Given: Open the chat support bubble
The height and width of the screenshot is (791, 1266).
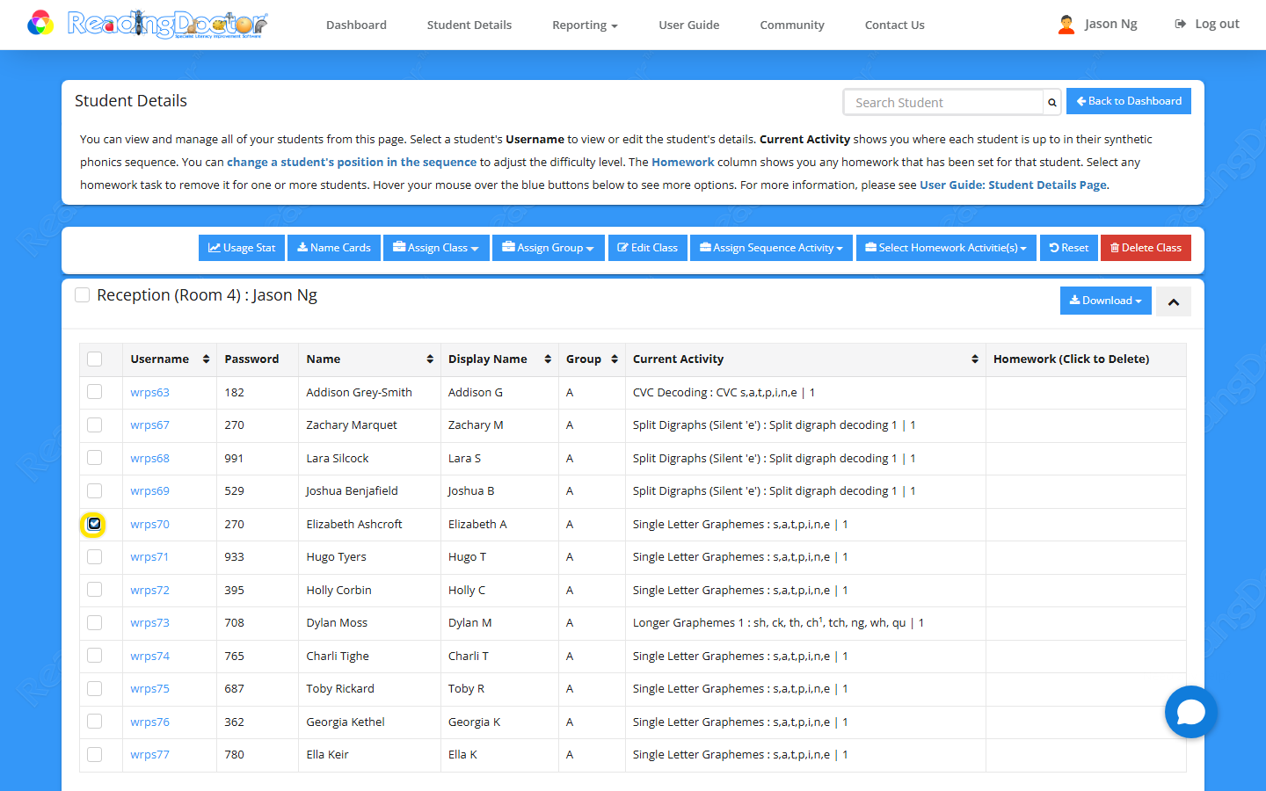Looking at the screenshot, I should point(1191,712).
